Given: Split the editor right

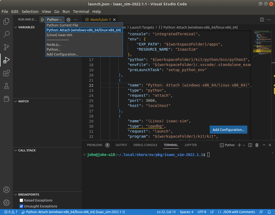Looking at the screenshot, I should [262, 19].
